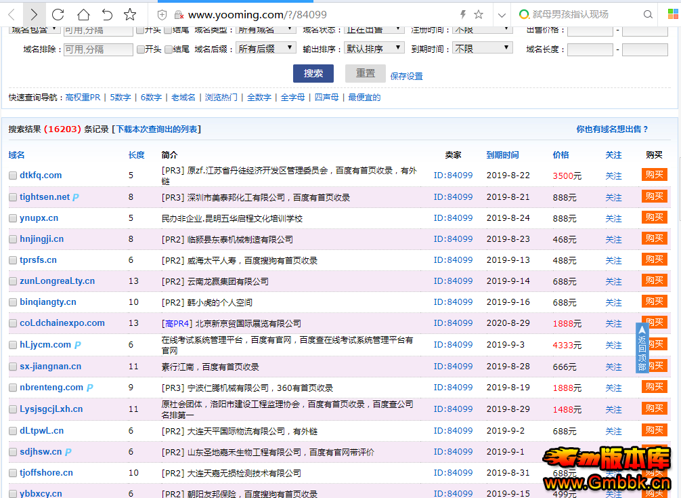Select the checkbox for coLdchainexpo.com

[13, 323]
